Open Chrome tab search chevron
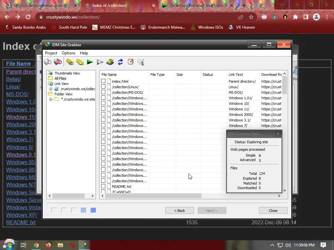334x250 pixels. point(281,5)
